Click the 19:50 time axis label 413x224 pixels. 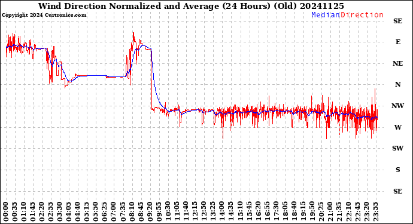point(312,211)
